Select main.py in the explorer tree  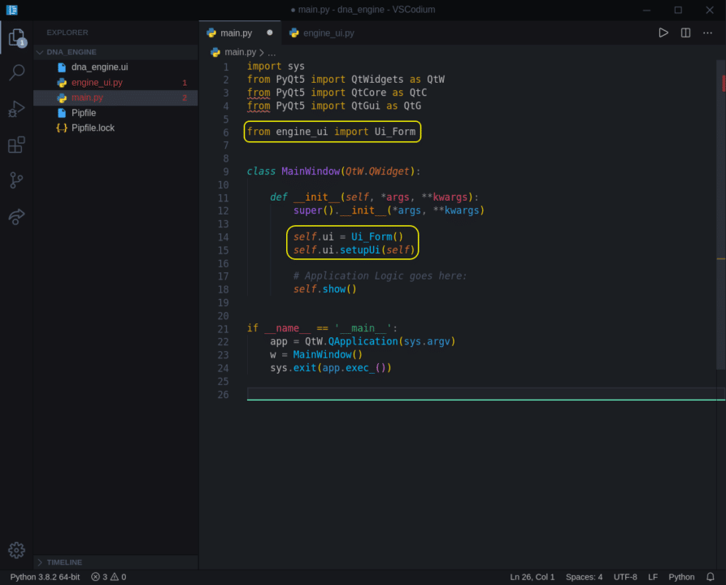[115, 97]
